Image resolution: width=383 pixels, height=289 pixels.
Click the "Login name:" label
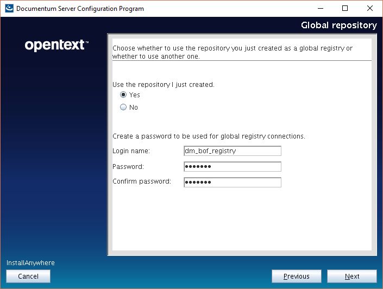click(x=131, y=151)
